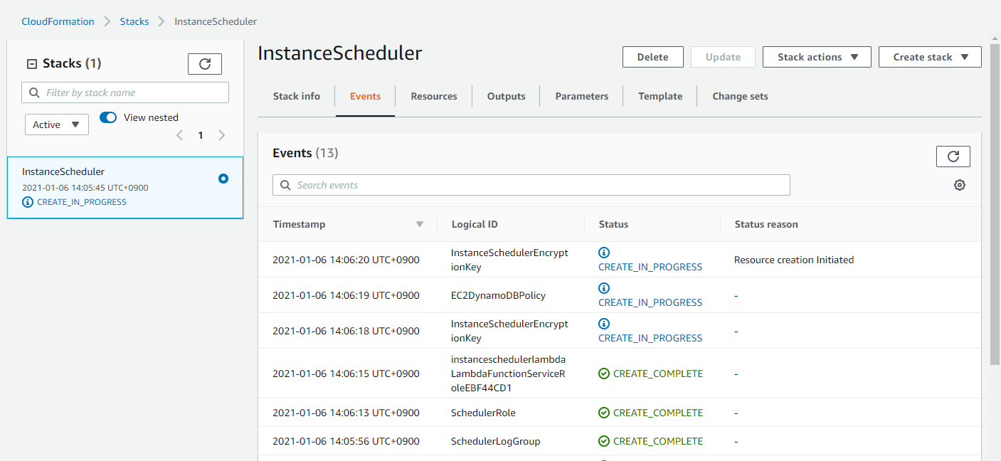
Task: Disable the View nested toggle
Action: pos(107,117)
